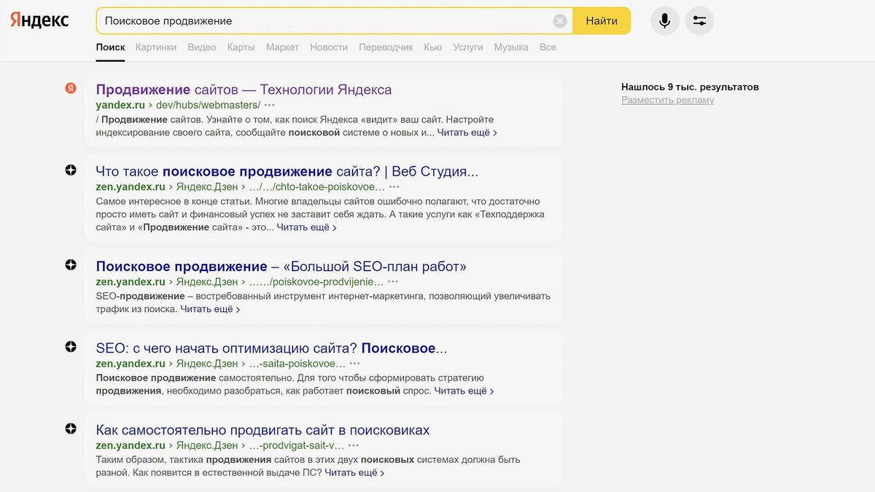Clear the search query with the X icon
This screenshot has width=875, height=492.
coord(560,20)
